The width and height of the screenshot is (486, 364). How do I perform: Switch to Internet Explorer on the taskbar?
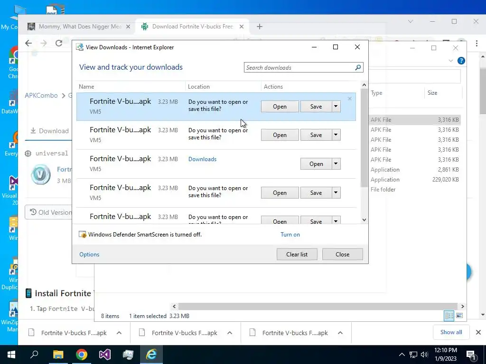151,355
